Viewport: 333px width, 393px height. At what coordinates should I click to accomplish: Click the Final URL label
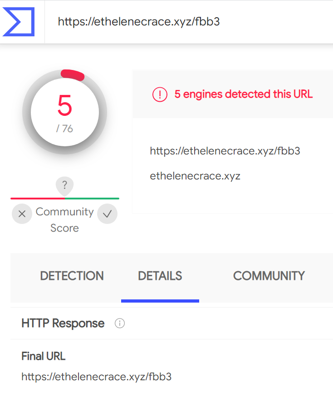coord(44,356)
